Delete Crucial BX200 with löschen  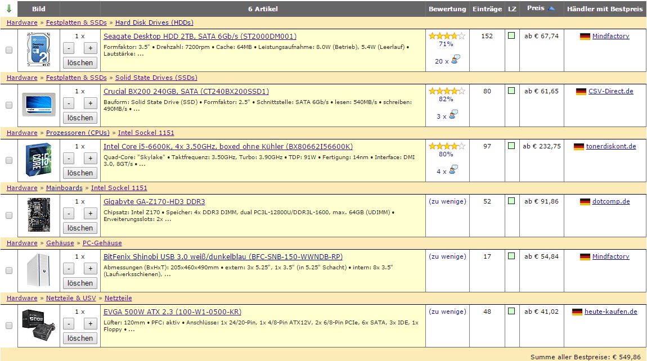click(x=80, y=118)
